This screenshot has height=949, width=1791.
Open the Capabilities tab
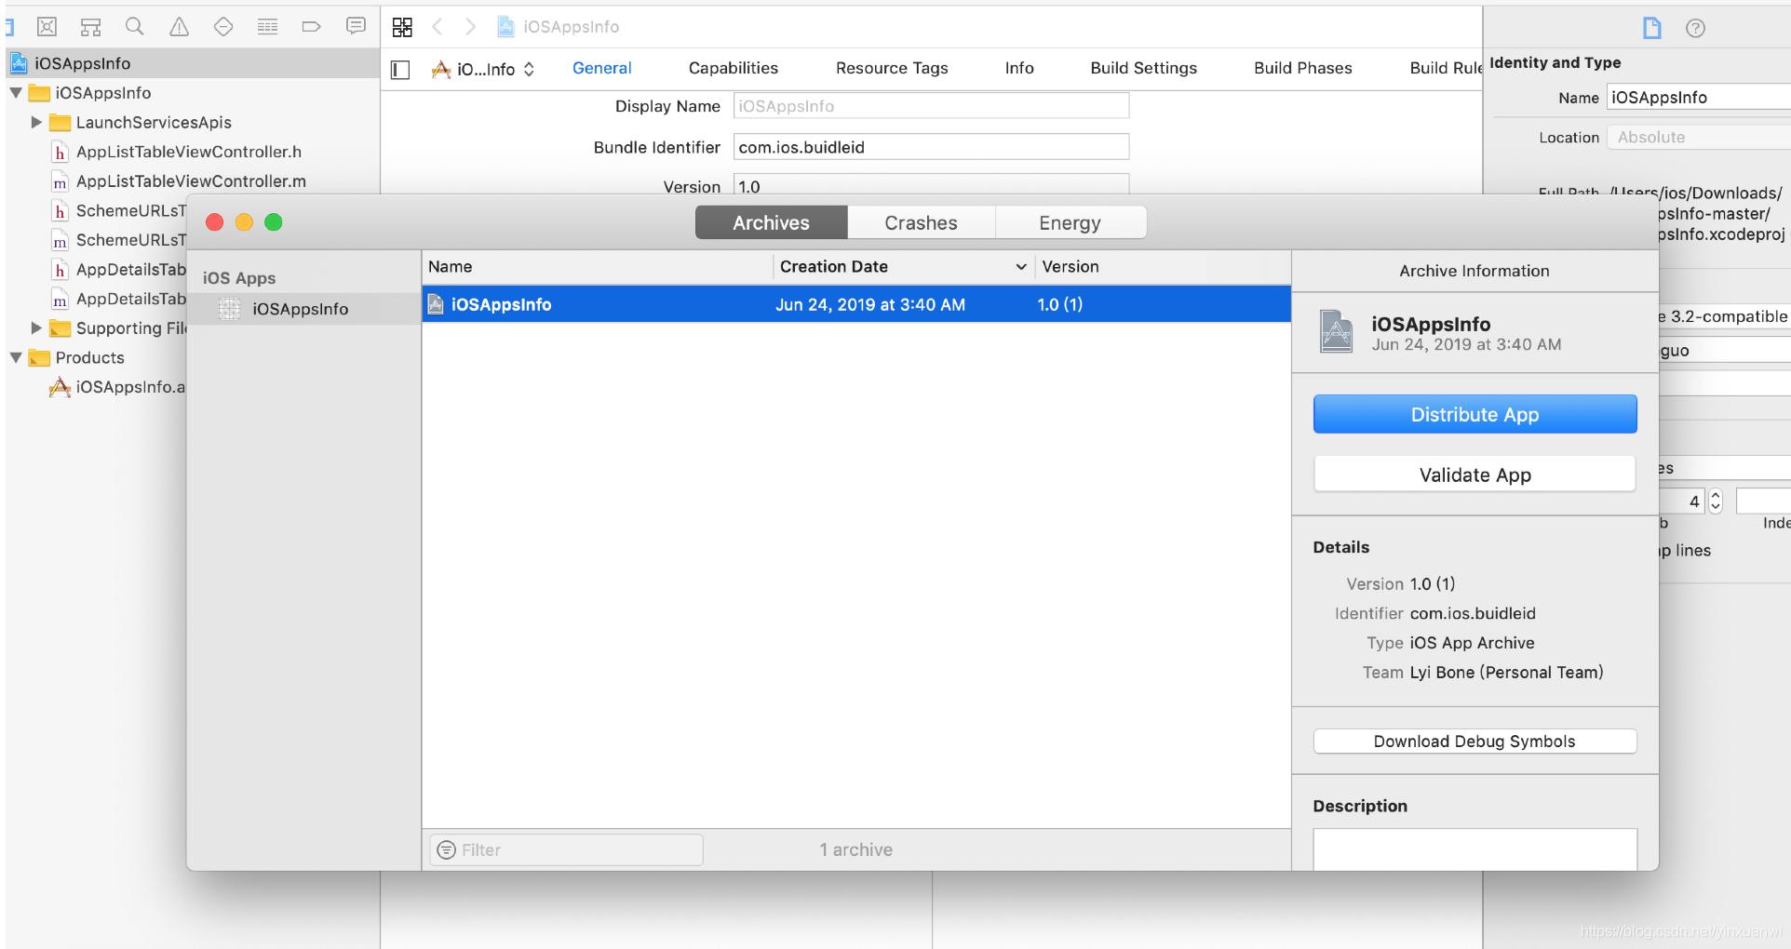[x=734, y=68]
